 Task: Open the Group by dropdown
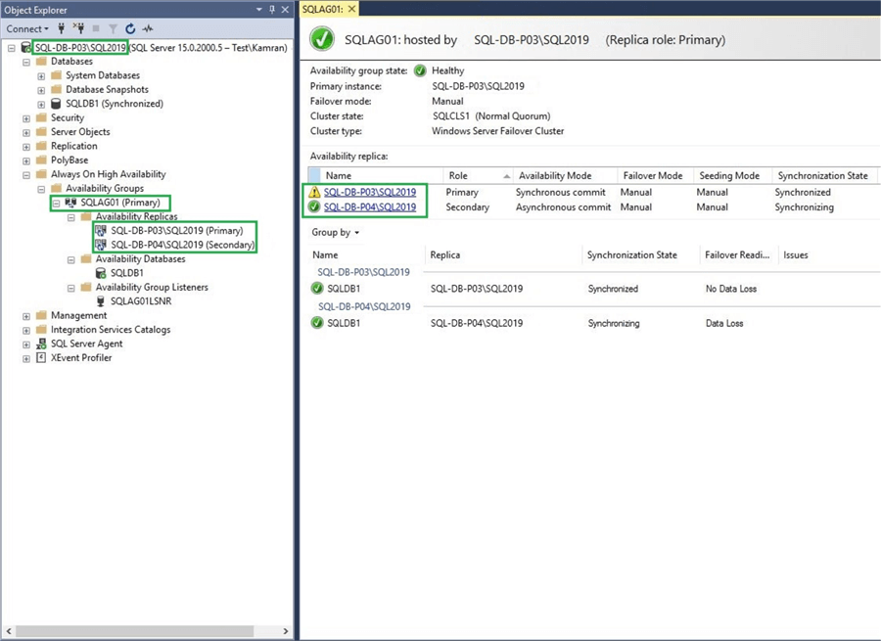(x=335, y=233)
